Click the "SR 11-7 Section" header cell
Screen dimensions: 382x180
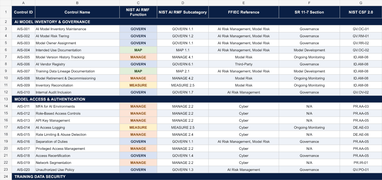(309, 12)
